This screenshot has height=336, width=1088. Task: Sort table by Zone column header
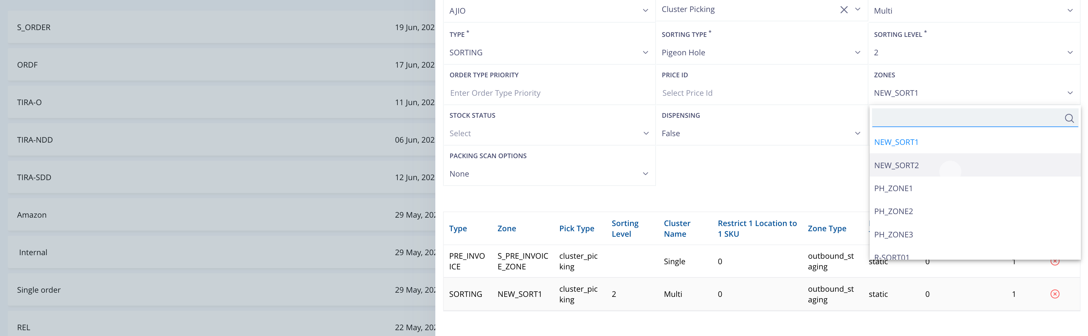(x=506, y=229)
